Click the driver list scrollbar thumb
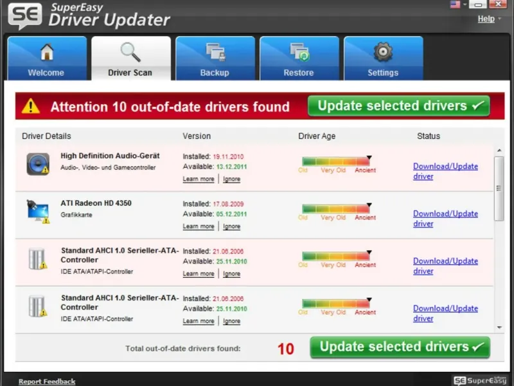 pos(499,188)
